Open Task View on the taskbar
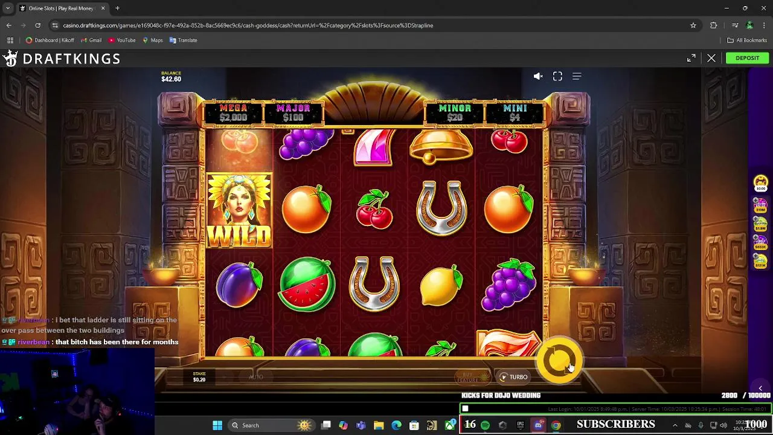 [x=326, y=425]
